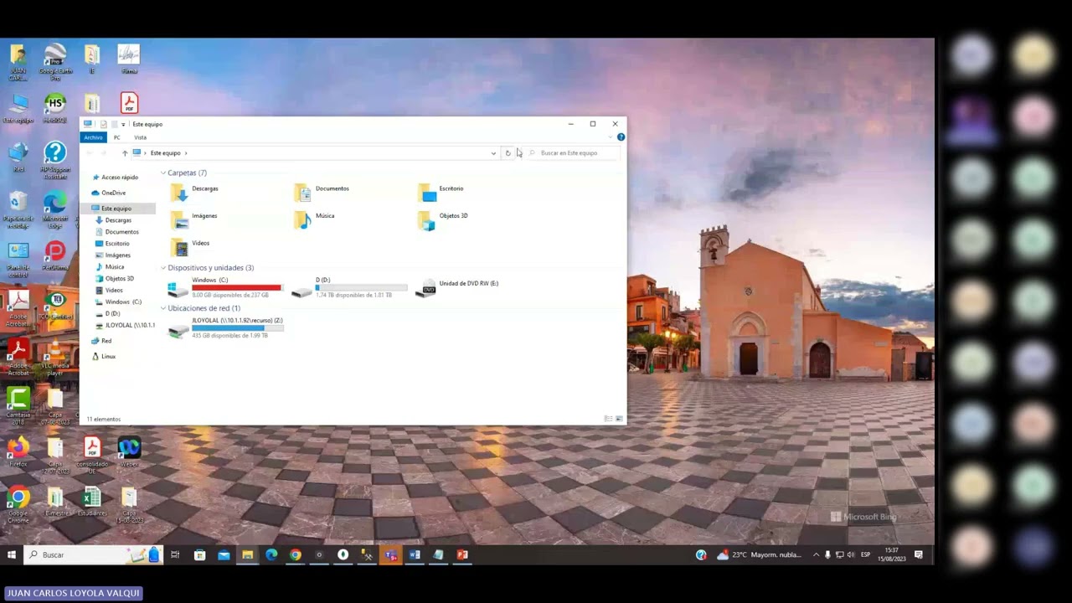
Task: Open Word from the taskbar
Action: [415, 554]
